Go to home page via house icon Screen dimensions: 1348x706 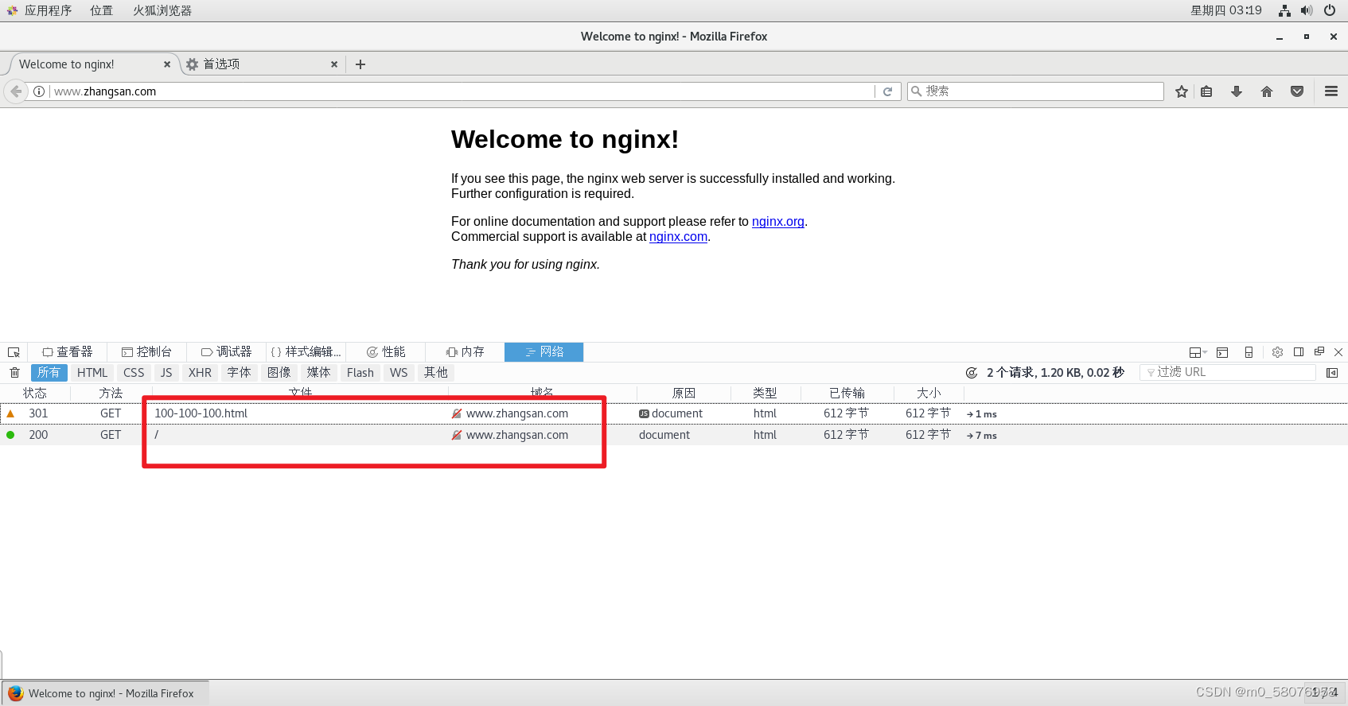click(1267, 91)
